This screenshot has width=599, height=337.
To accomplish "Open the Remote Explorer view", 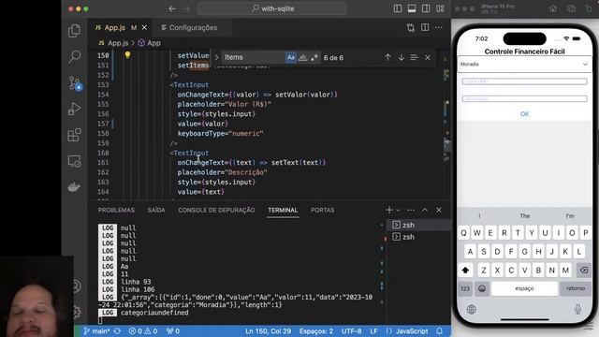I will (x=74, y=161).
